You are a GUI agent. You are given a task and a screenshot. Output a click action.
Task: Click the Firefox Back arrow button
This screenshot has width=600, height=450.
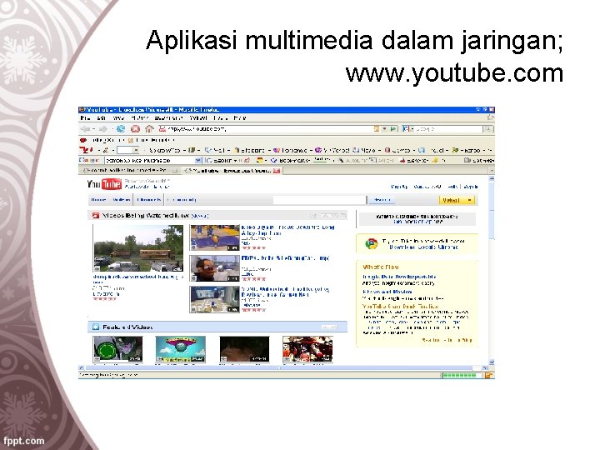(85, 129)
